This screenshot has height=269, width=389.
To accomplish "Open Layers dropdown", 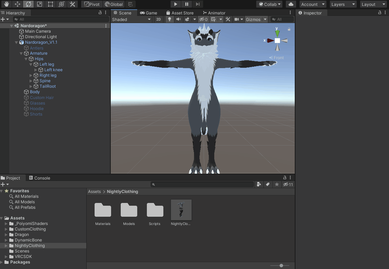I will point(343,4).
